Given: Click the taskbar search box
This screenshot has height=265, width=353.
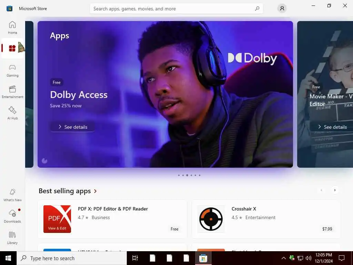Looking at the screenshot, I should [x=72, y=258].
